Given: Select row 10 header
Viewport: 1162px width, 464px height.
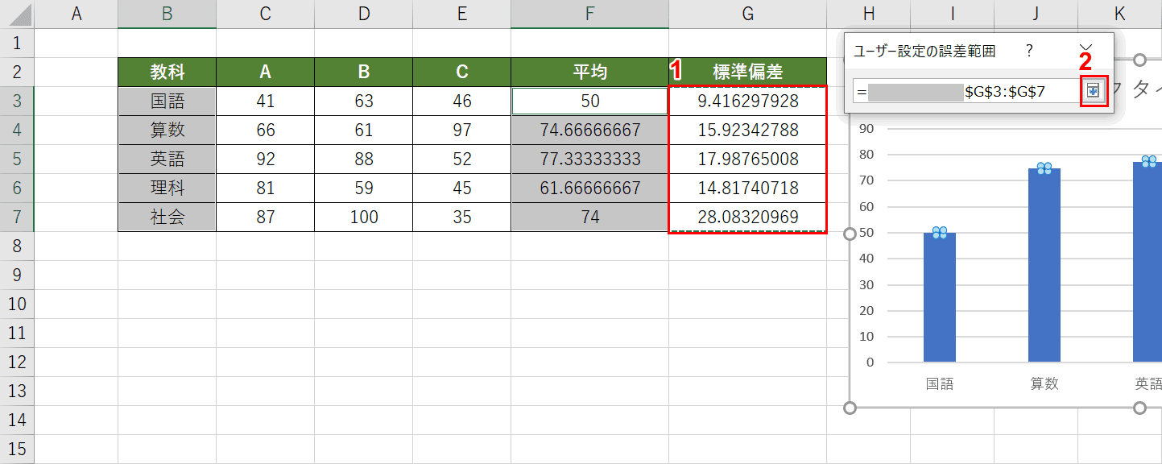Looking at the screenshot, I should click(x=17, y=304).
